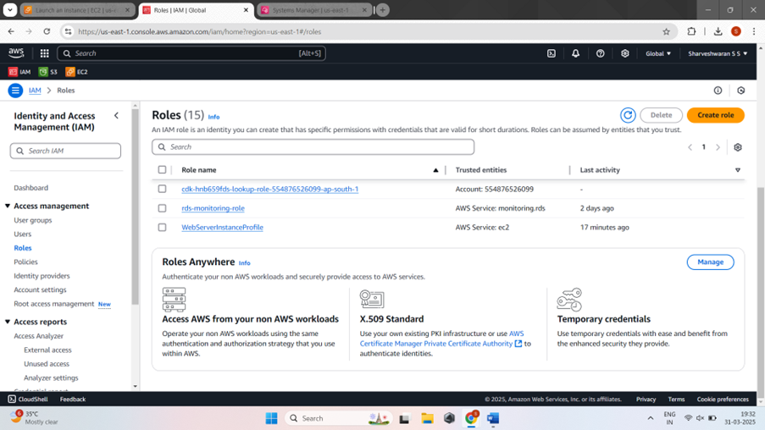Focus the AWS top Search bar
The width and height of the screenshot is (765, 430).
(x=191, y=53)
